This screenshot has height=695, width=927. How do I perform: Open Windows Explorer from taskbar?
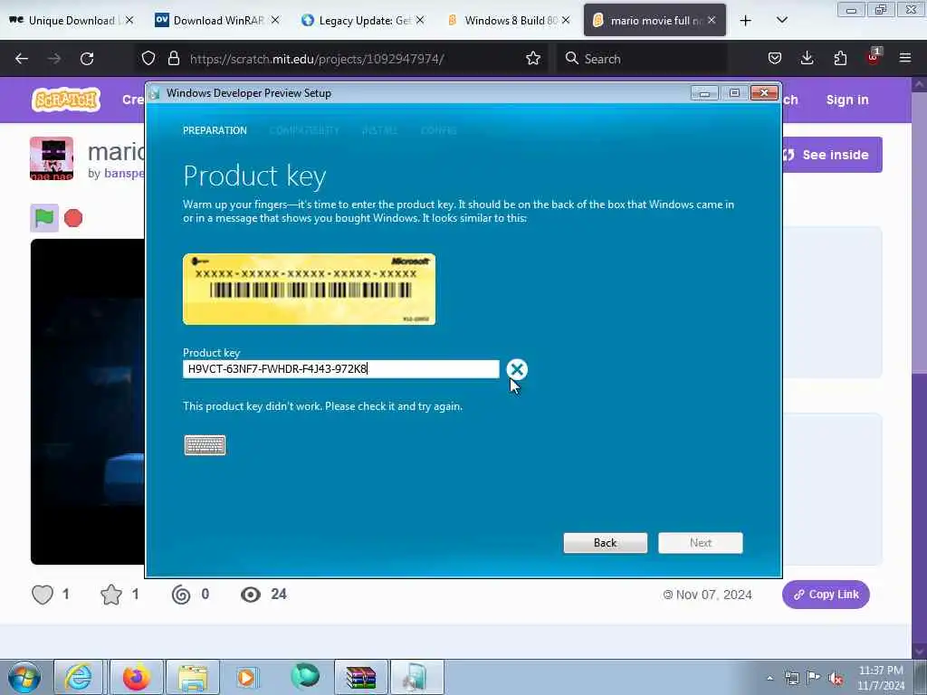(x=193, y=677)
